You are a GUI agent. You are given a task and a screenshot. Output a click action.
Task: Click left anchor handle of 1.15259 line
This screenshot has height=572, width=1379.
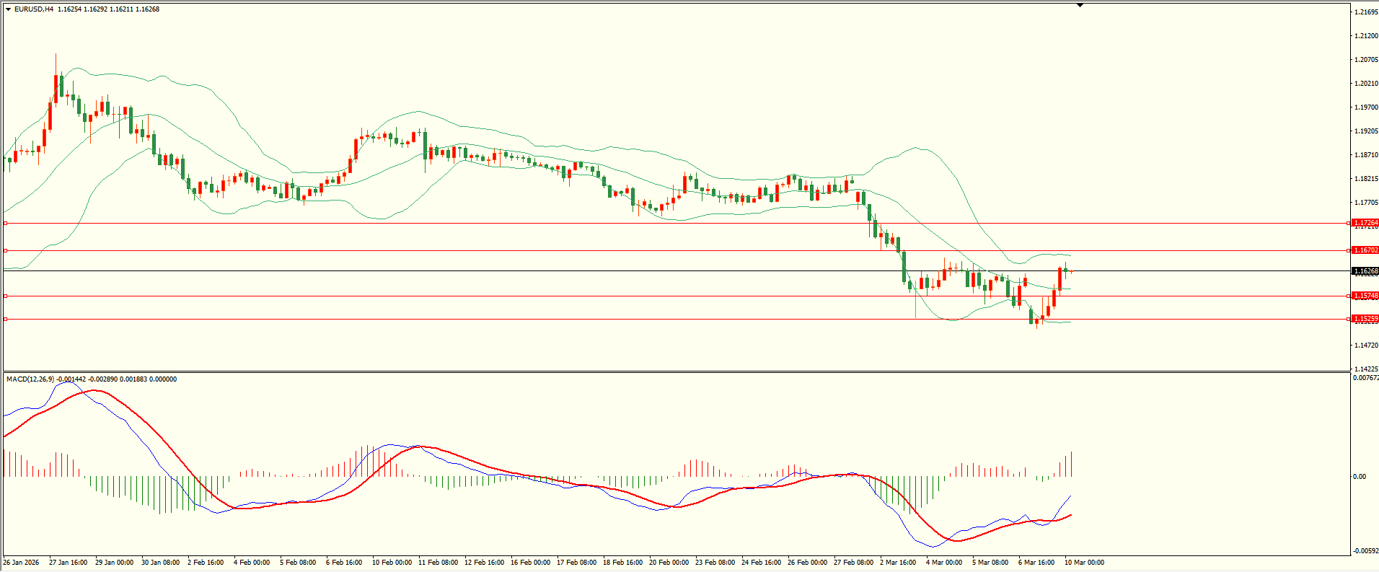tap(6, 319)
